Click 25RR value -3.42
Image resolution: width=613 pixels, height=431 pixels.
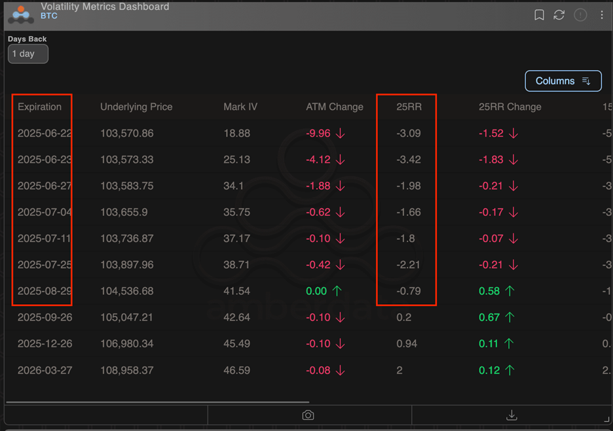click(409, 160)
